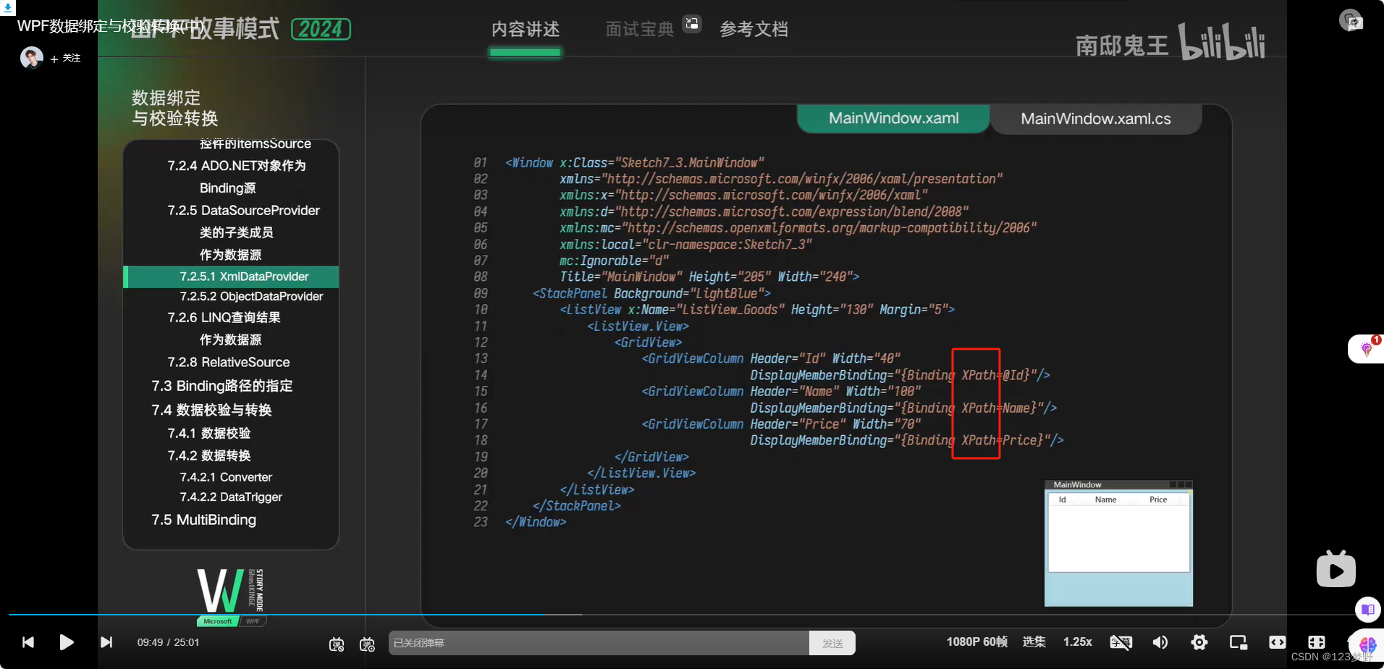This screenshot has width=1384, height=669.
Task: Click code line 09 StackPanel Background
Action: [x=651, y=293]
